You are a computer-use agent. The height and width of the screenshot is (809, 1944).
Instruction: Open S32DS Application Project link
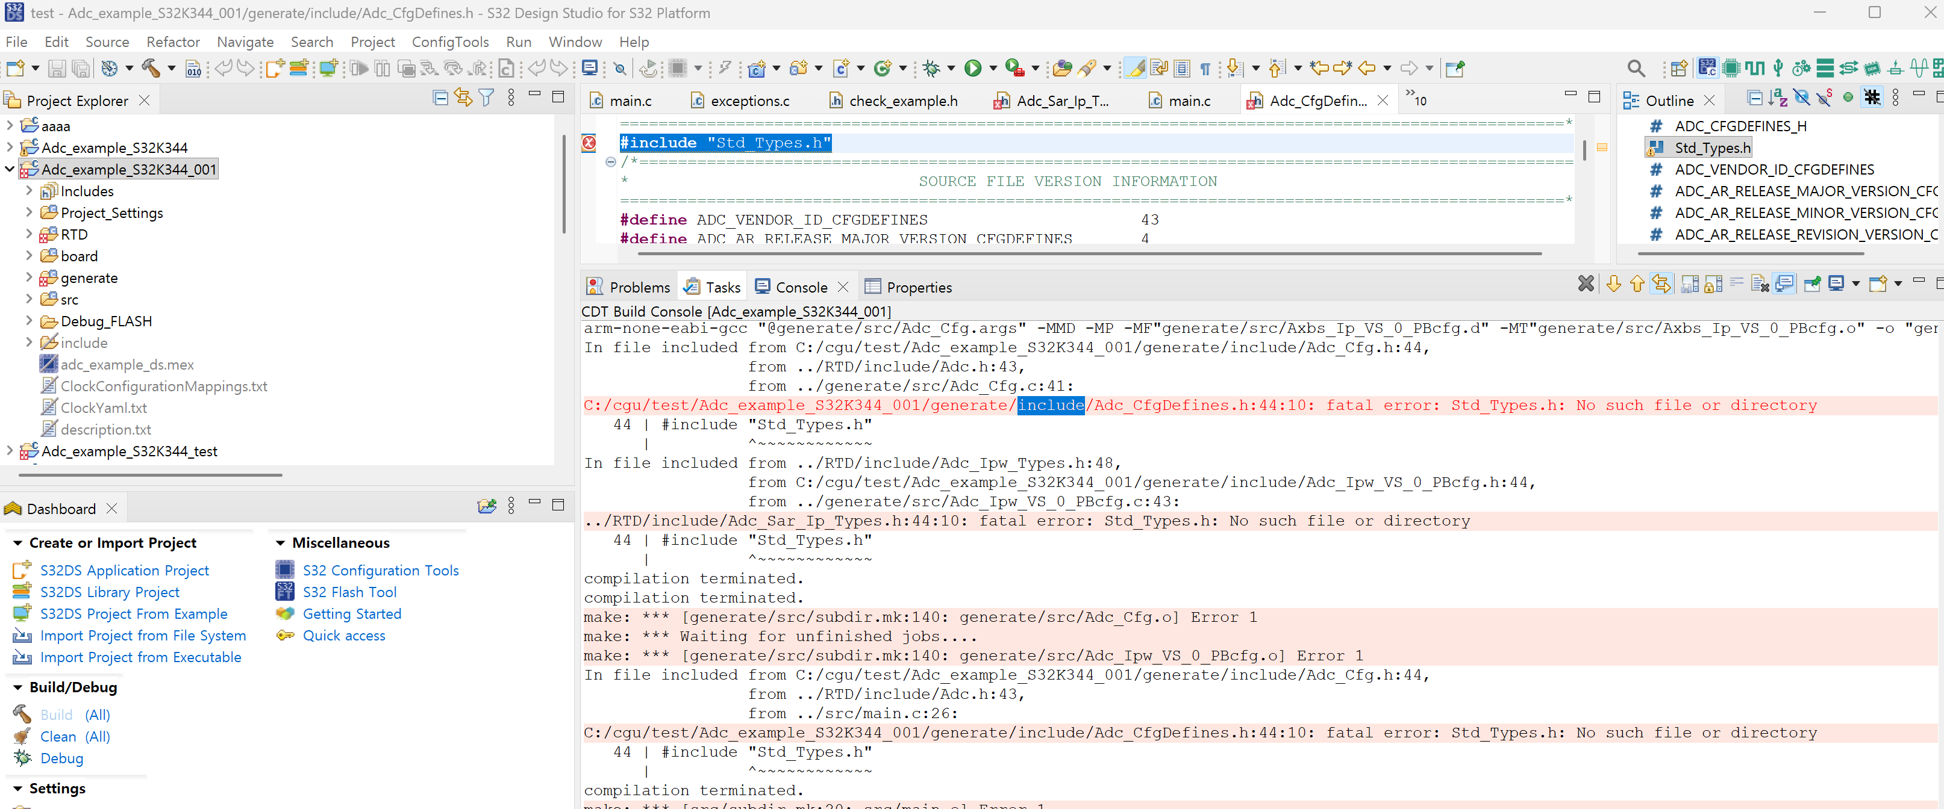click(125, 570)
